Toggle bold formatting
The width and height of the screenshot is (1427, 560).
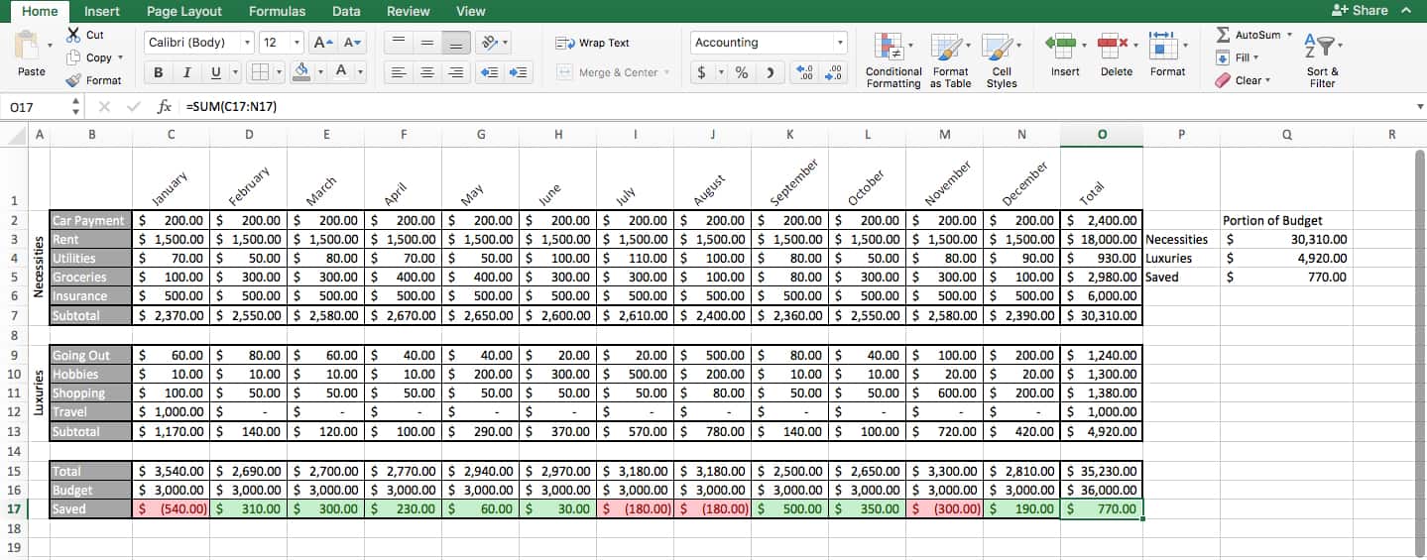[159, 72]
